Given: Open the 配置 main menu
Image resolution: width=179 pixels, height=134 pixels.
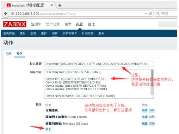Looking at the screenshot, I should tap(80, 24).
